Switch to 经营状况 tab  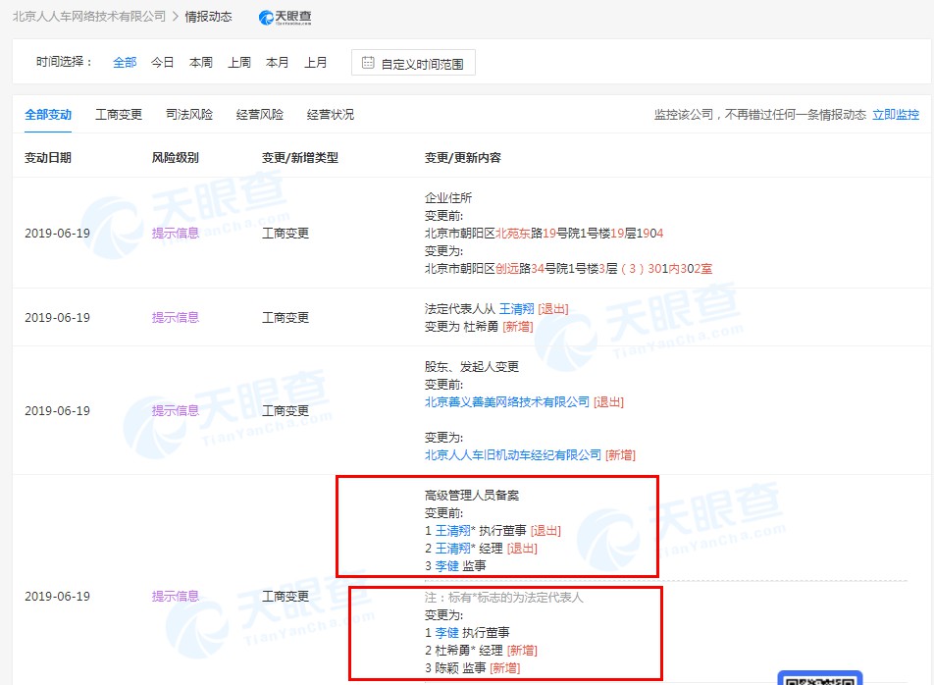click(330, 115)
